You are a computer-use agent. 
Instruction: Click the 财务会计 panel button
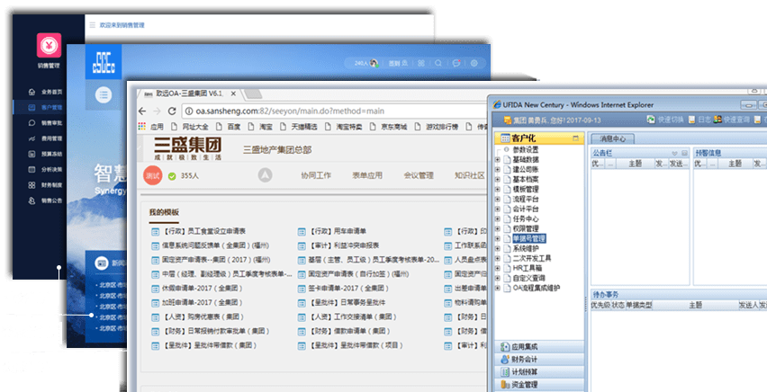click(525, 359)
